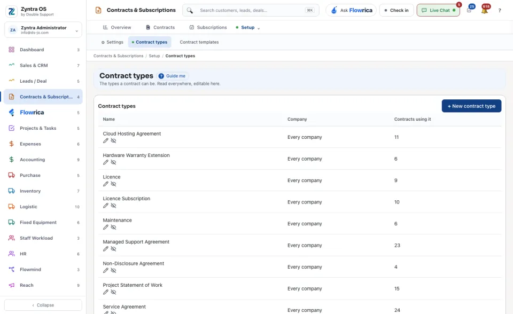Open Live Chat
513x314 pixels.
[438, 10]
